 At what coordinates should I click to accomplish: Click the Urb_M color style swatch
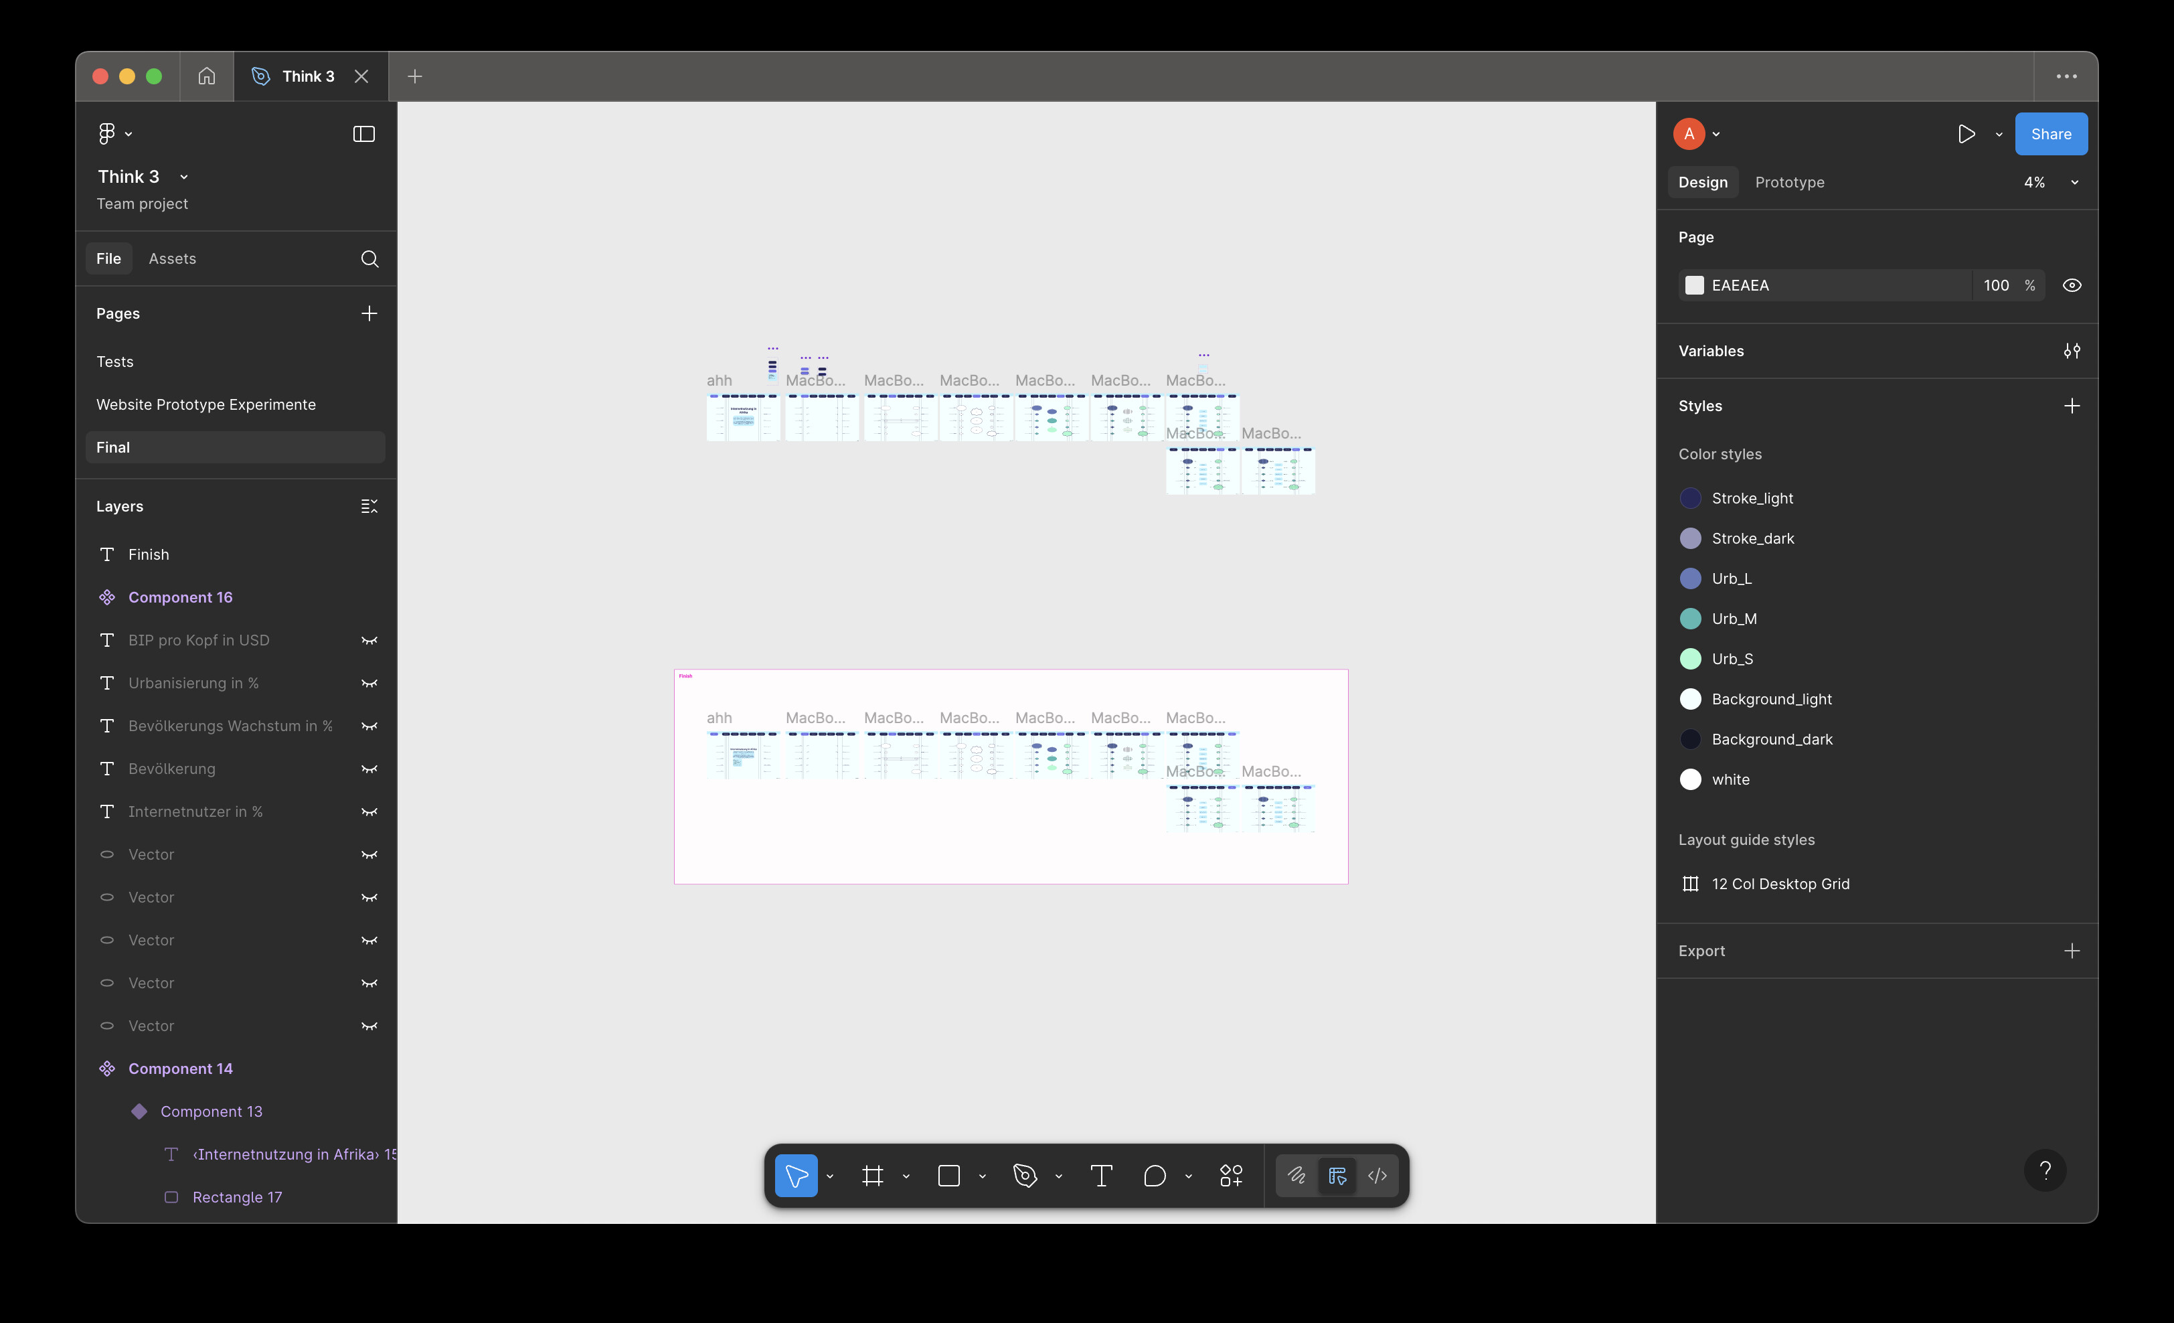(1689, 619)
